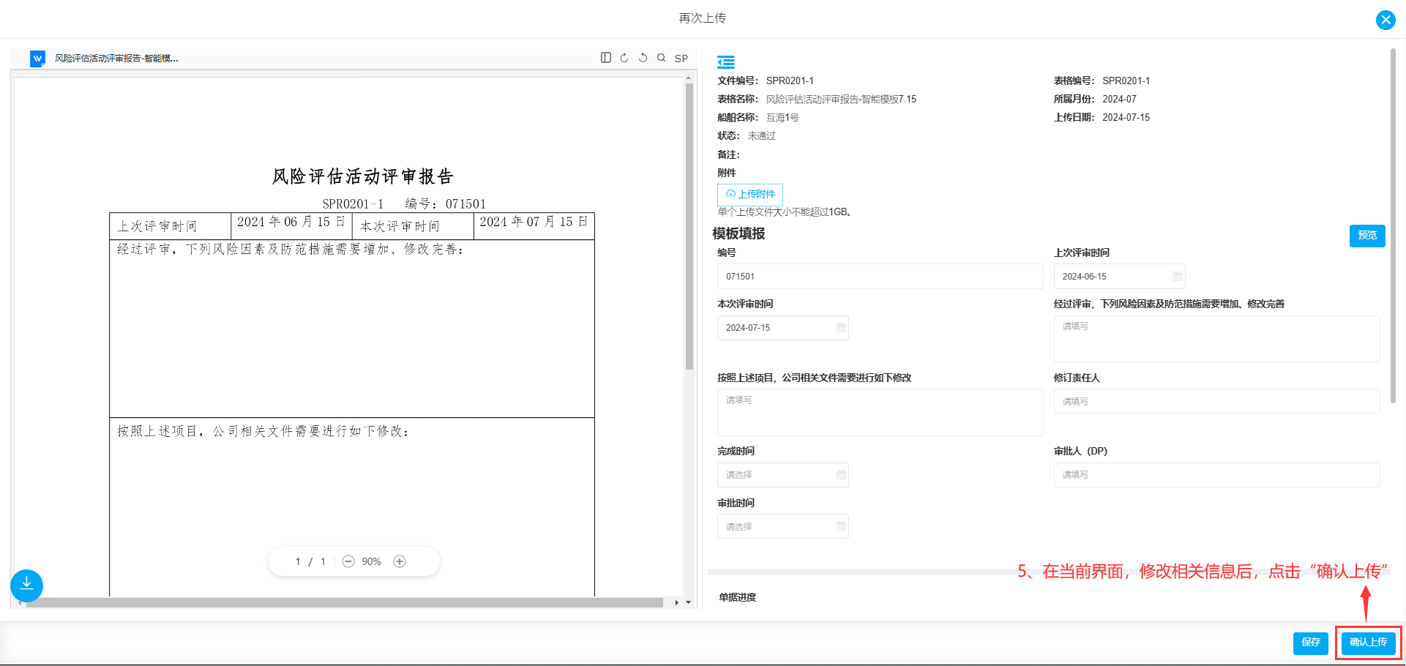
Task: Click the SP label in viewer toolbar
Action: 681,59
